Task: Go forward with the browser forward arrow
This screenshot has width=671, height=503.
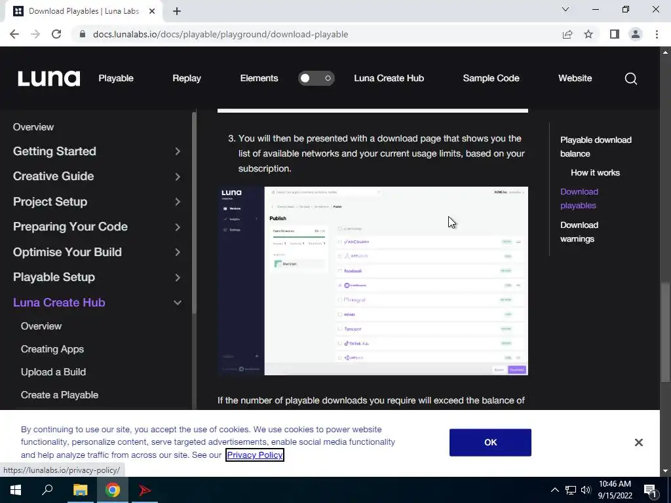Action: pos(35,34)
